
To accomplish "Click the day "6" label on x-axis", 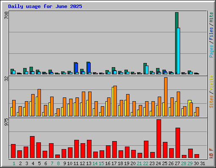I will (x=46, y=163).
